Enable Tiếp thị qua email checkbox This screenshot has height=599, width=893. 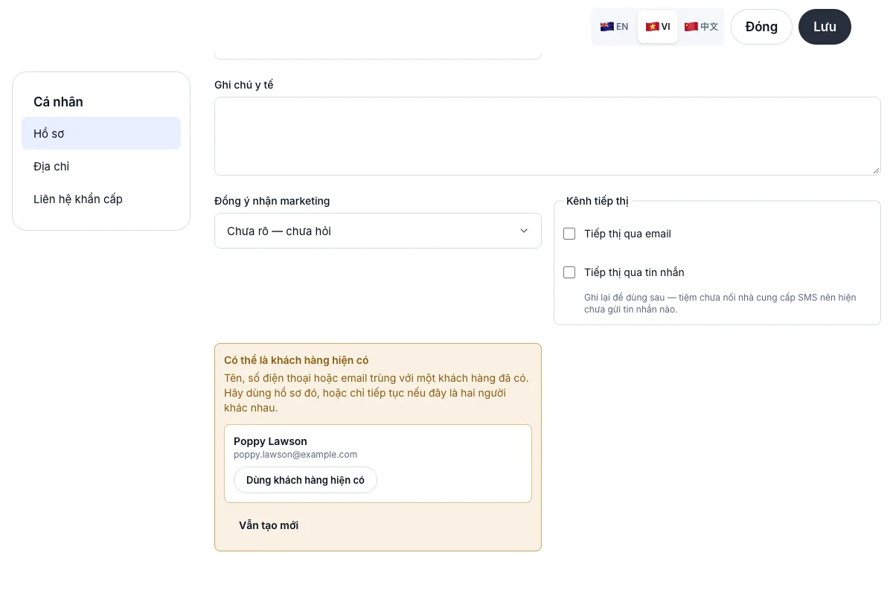pyautogui.click(x=569, y=234)
